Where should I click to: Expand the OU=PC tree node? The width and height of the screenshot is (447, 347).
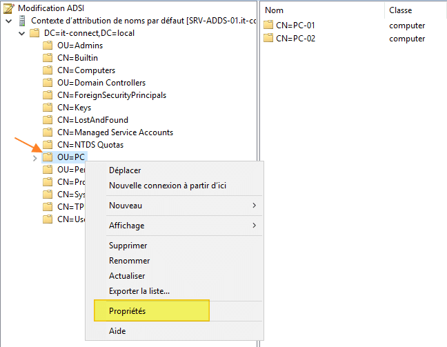click(x=36, y=158)
